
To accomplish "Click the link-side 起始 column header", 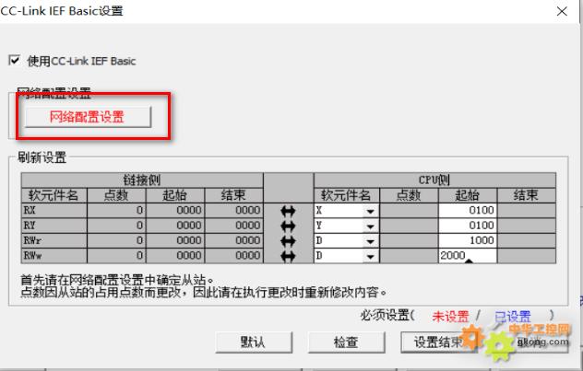I will (175, 195).
